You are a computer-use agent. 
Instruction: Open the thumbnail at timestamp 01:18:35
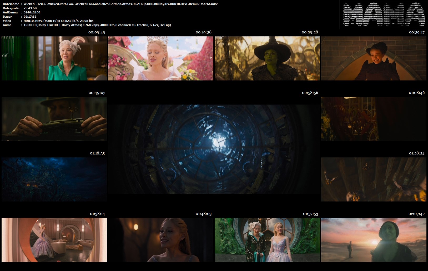(x=54, y=179)
